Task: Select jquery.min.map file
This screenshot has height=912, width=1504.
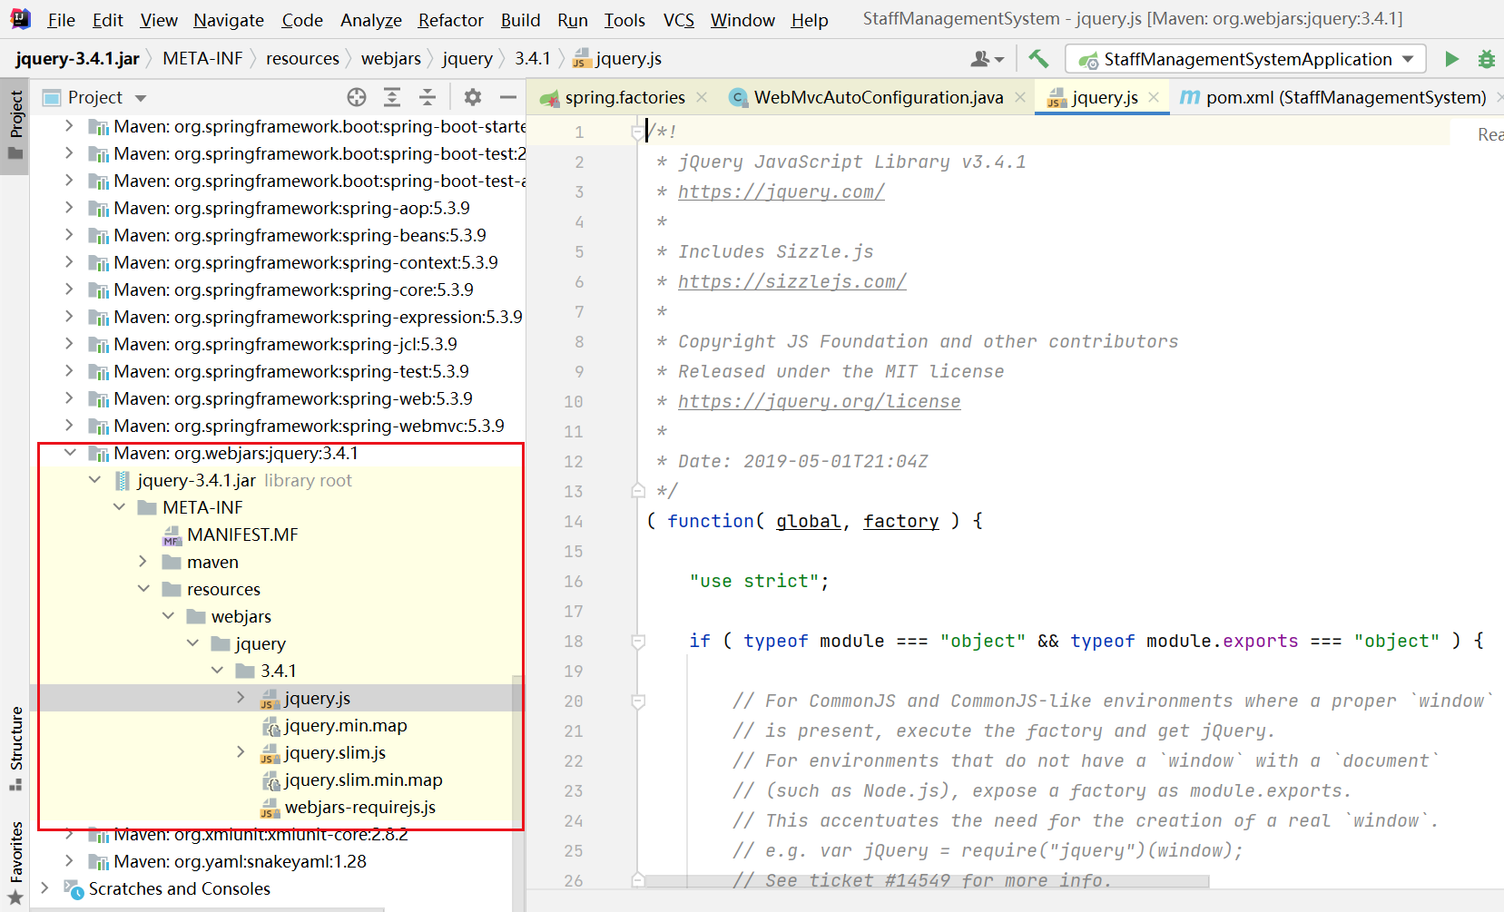Action: tap(346, 725)
